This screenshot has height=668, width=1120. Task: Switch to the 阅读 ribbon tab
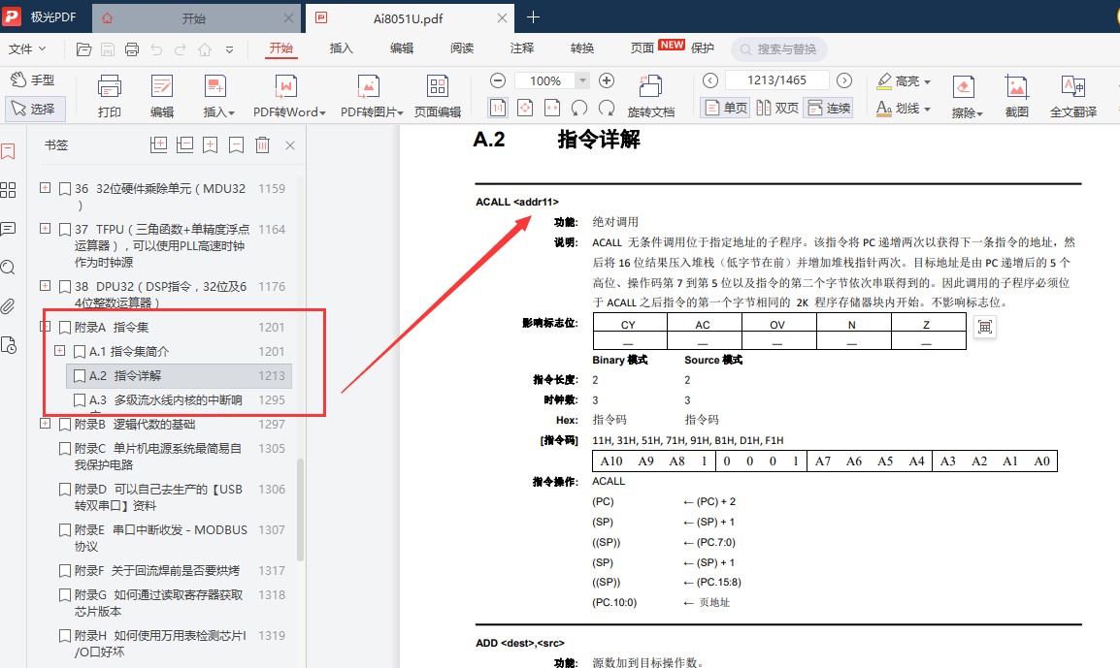coord(461,48)
